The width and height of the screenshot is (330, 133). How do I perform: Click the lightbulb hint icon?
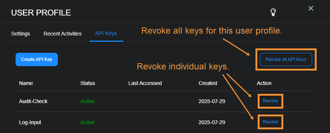273,13
